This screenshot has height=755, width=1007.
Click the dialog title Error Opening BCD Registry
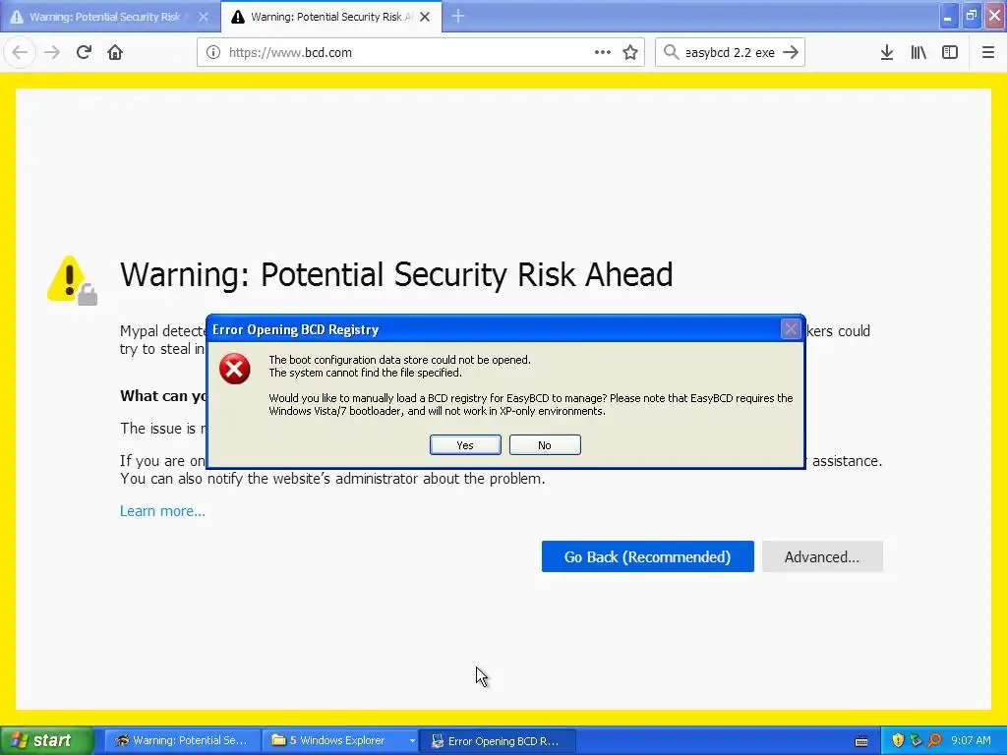(x=295, y=329)
